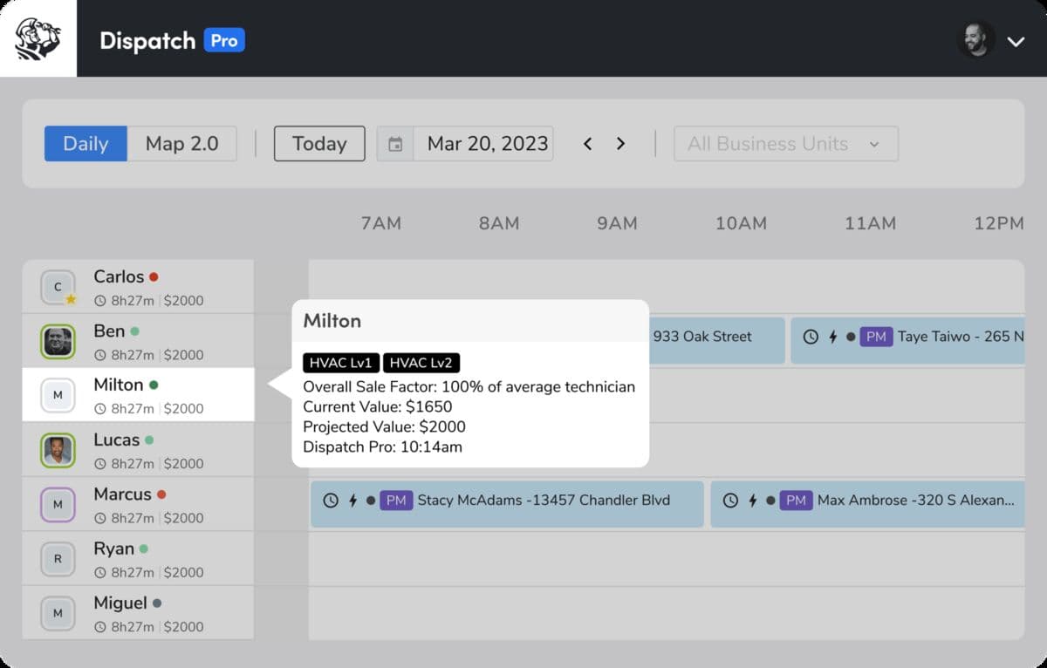This screenshot has width=1047, height=668.
Task: Click the Pro badge next to Dispatch
Action: (225, 39)
